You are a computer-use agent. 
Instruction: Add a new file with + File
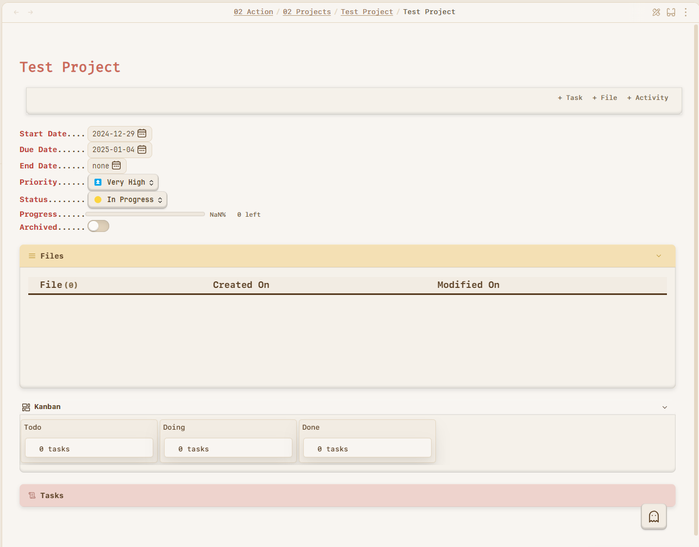[x=605, y=98]
